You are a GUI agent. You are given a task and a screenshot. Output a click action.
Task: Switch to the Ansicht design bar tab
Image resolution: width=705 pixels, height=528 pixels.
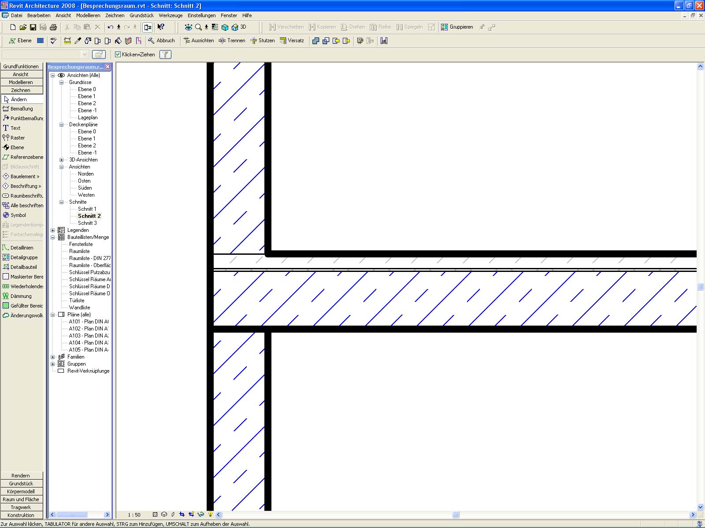[22, 74]
